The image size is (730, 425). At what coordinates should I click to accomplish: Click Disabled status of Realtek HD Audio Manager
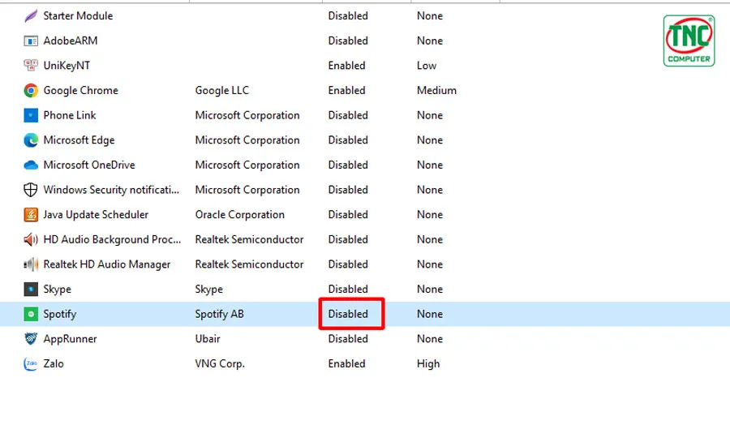(348, 264)
